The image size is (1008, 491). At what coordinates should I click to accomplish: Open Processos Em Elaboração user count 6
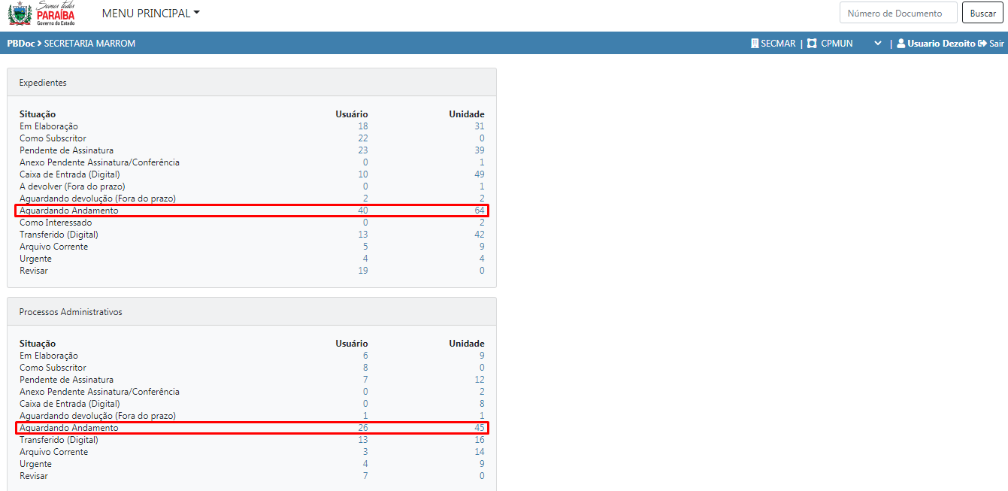[365, 356]
